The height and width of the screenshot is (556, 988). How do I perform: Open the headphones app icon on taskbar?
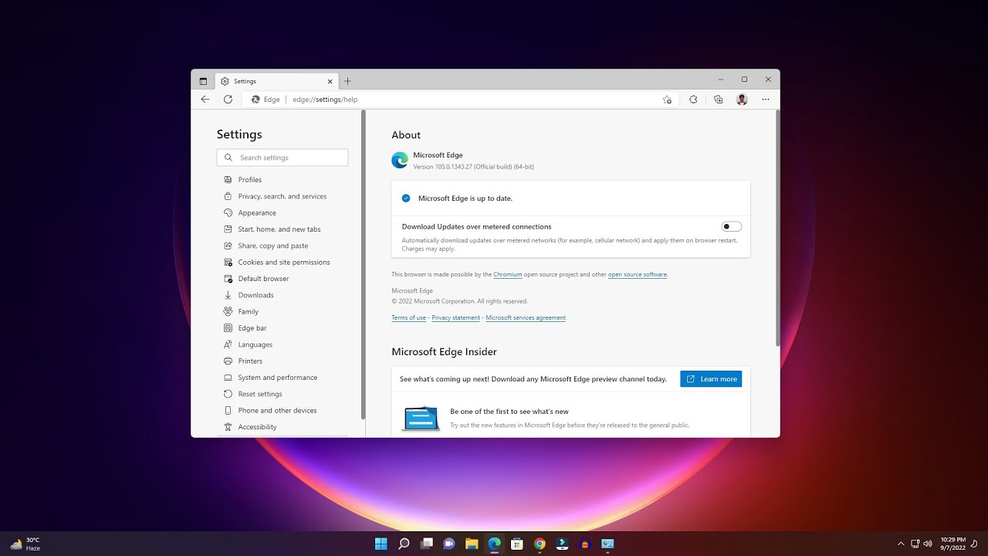(585, 544)
